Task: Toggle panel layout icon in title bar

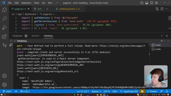Action: (x=147, y=3)
